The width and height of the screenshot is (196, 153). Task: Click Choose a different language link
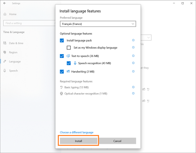[x=76, y=132]
